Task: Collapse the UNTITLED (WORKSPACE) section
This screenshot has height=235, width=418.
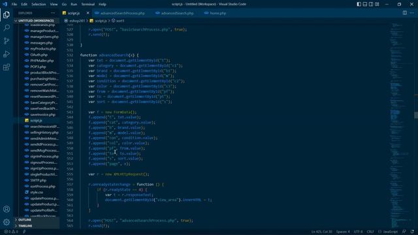Action: [x=37, y=20]
